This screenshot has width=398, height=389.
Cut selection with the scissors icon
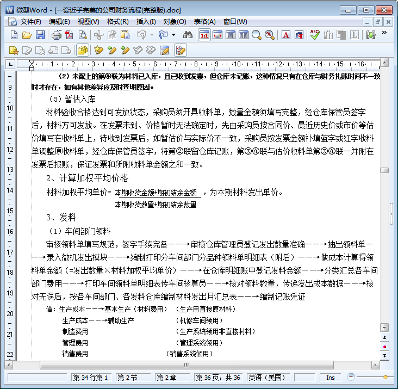99,35
